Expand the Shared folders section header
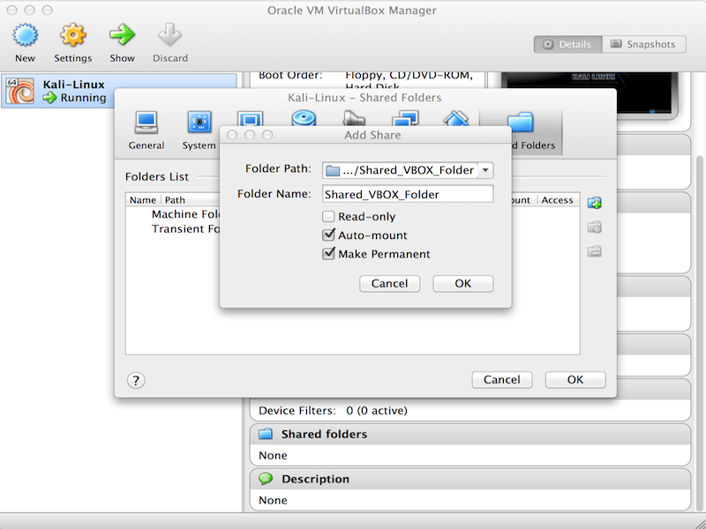 [x=323, y=434]
